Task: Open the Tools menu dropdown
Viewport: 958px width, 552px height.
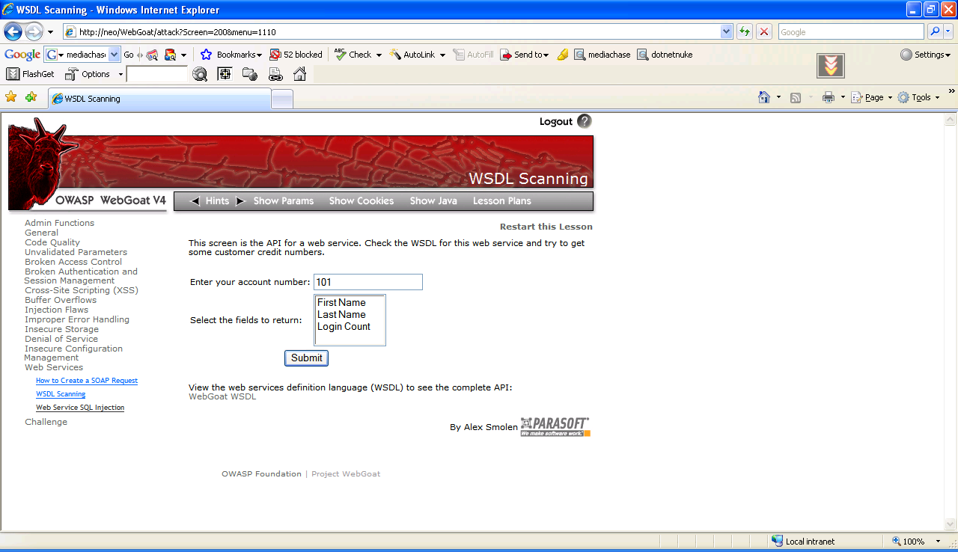Action: click(x=919, y=97)
